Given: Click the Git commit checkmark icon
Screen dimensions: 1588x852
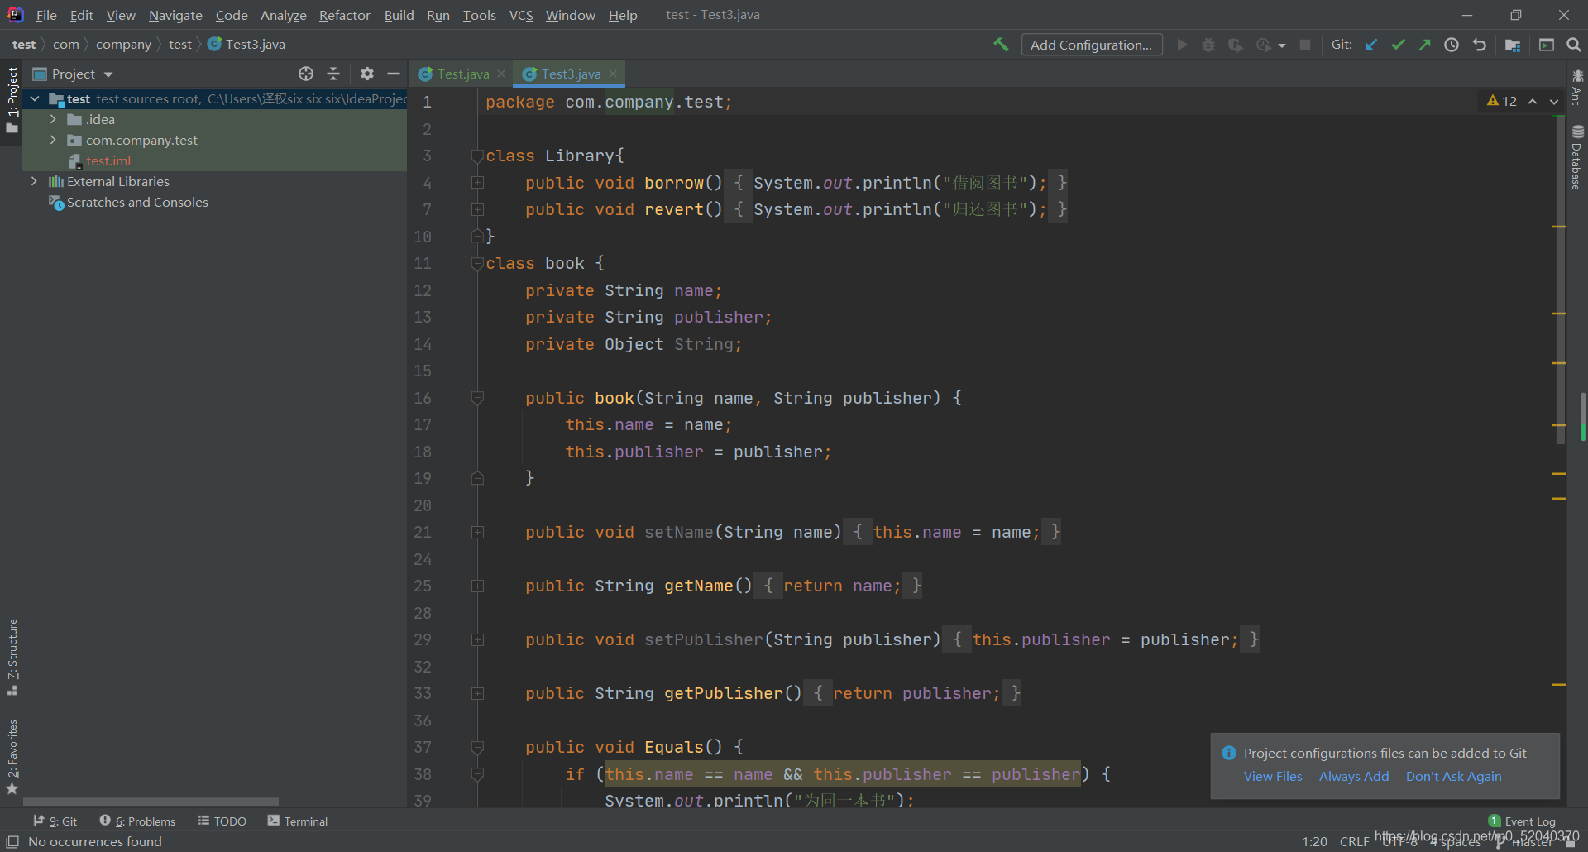Looking at the screenshot, I should [x=1398, y=45].
